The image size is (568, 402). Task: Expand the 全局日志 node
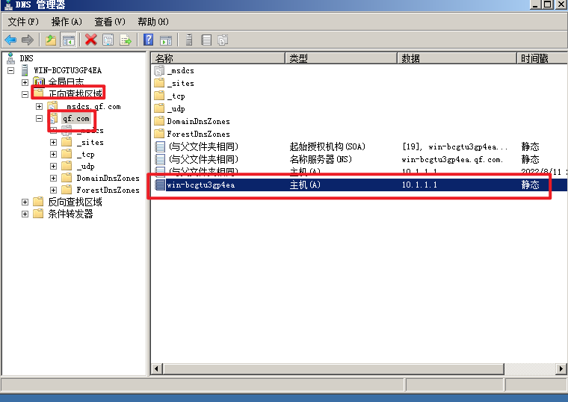(25, 82)
